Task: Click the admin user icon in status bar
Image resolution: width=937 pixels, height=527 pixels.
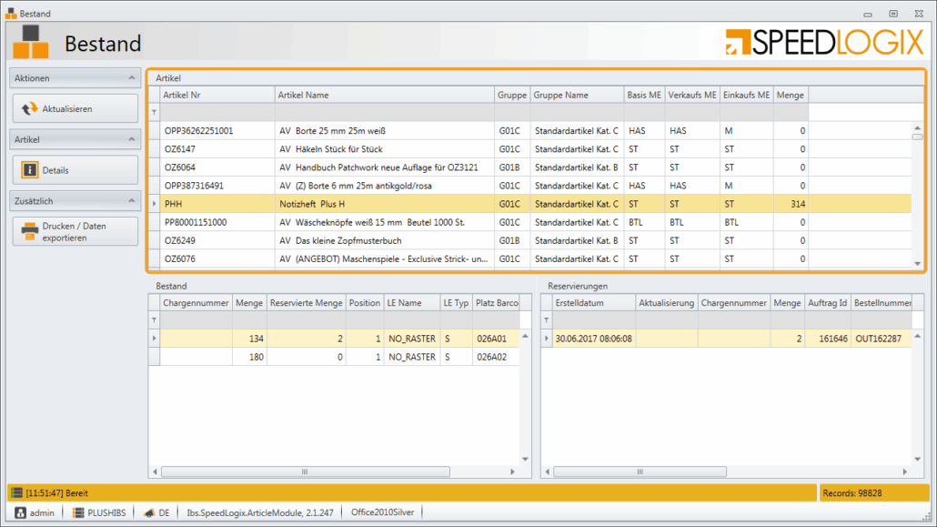Action: pyautogui.click(x=19, y=512)
